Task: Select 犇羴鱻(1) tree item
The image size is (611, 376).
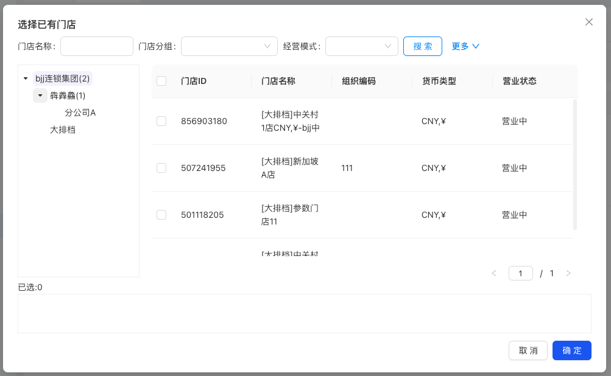Action: 68,96
